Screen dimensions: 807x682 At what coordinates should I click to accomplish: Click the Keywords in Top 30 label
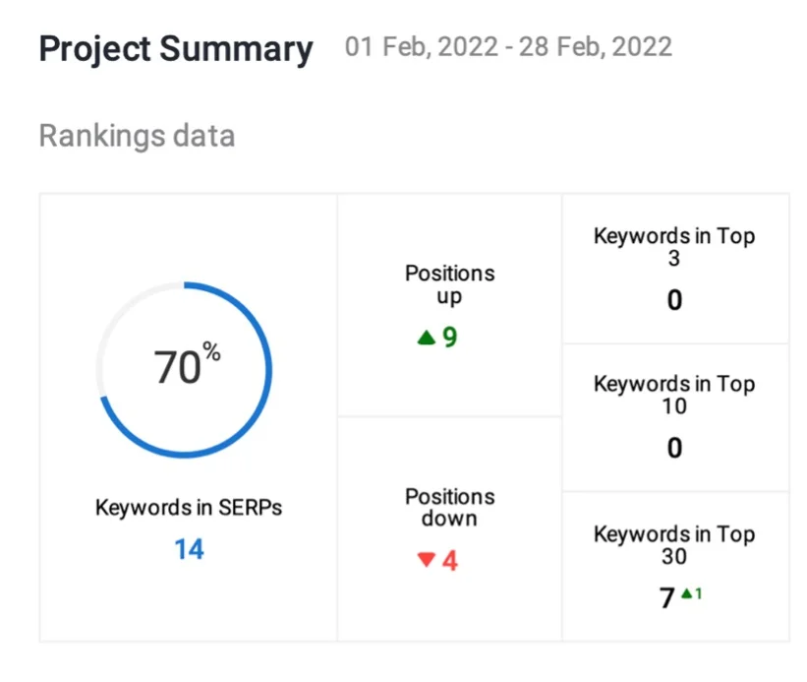674,545
